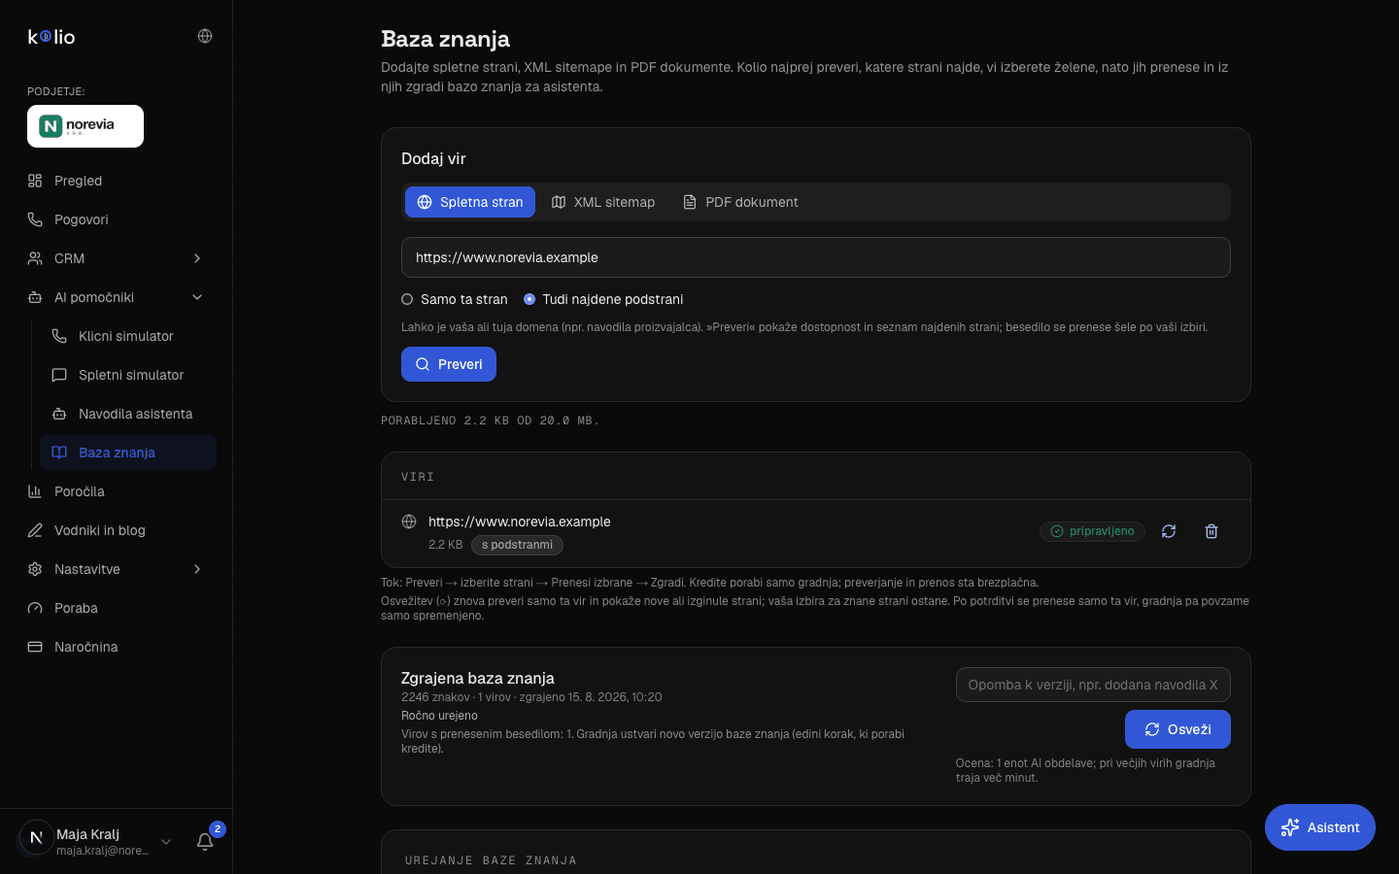Click the Osveži rebuild button
The width and height of the screenshot is (1399, 874).
1177,729
